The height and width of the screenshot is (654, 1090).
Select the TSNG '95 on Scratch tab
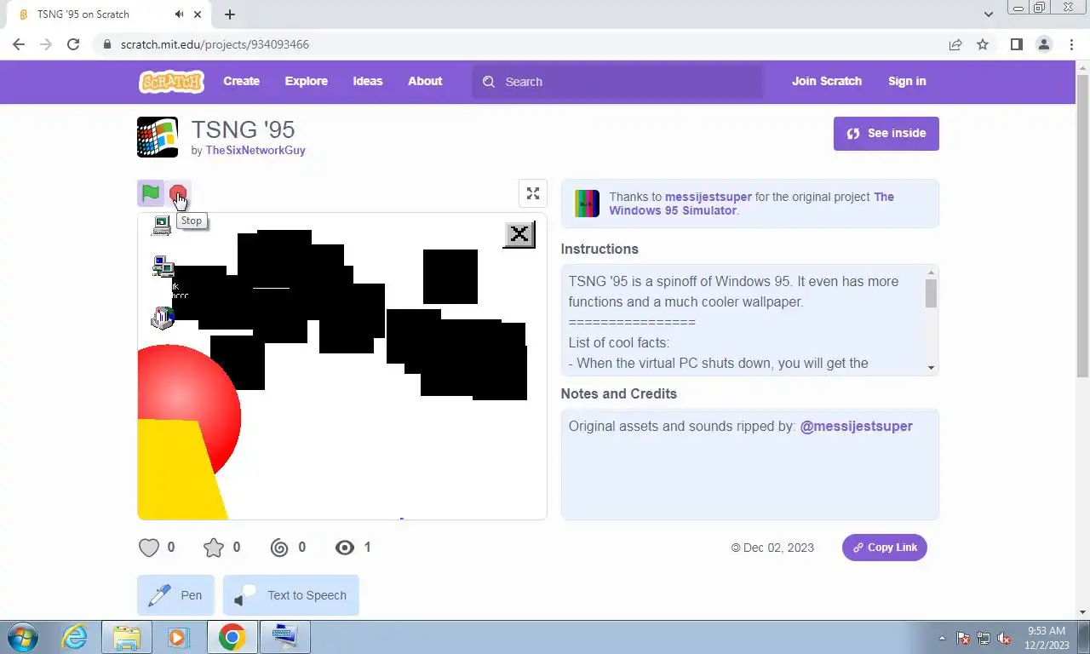coord(111,14)
